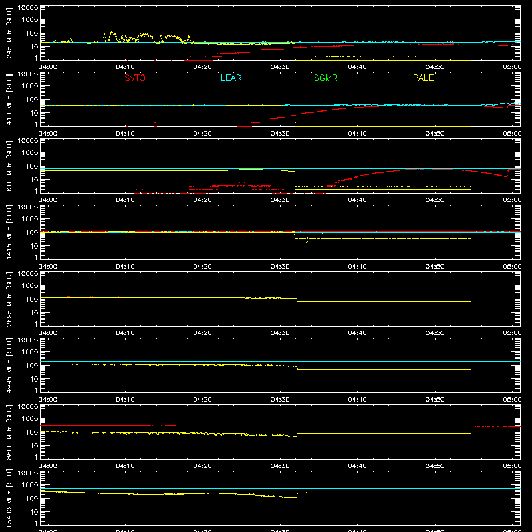Select the 1415 MHz [SFU] axis label
The height and width of the screenshot is (532, 532).
[9, 232]
